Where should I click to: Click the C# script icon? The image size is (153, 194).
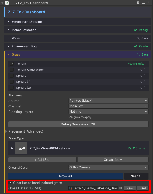point(7,3)
